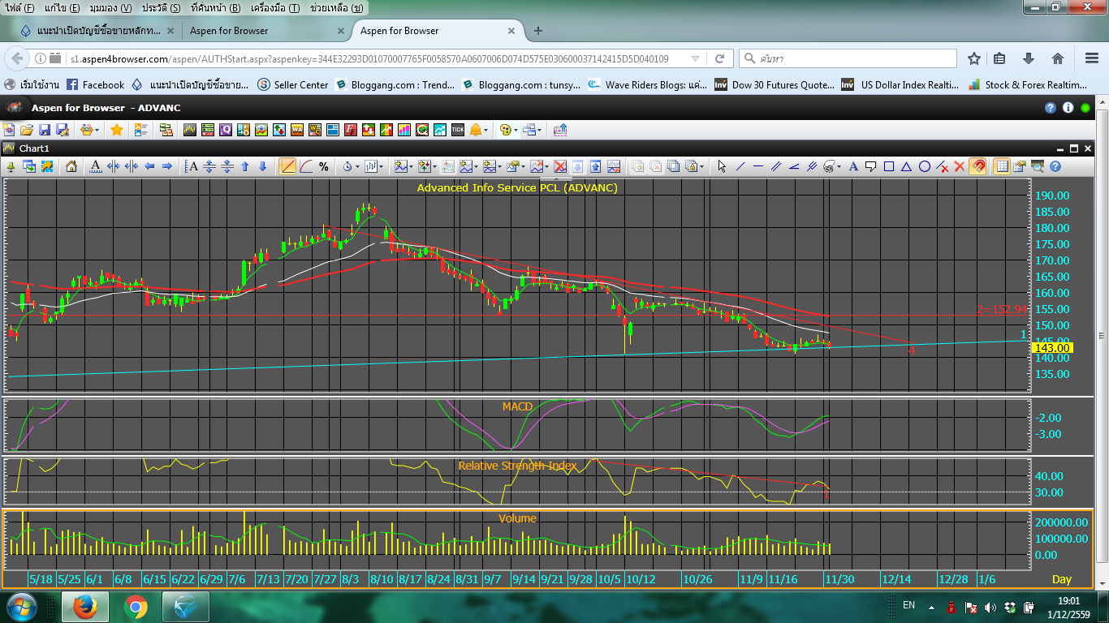Select the text annotation A tool

point(853,166)
